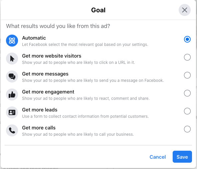This screenshot has height=169, width=197.
Task: Click the Get more leads title
Action: (40, 110)
